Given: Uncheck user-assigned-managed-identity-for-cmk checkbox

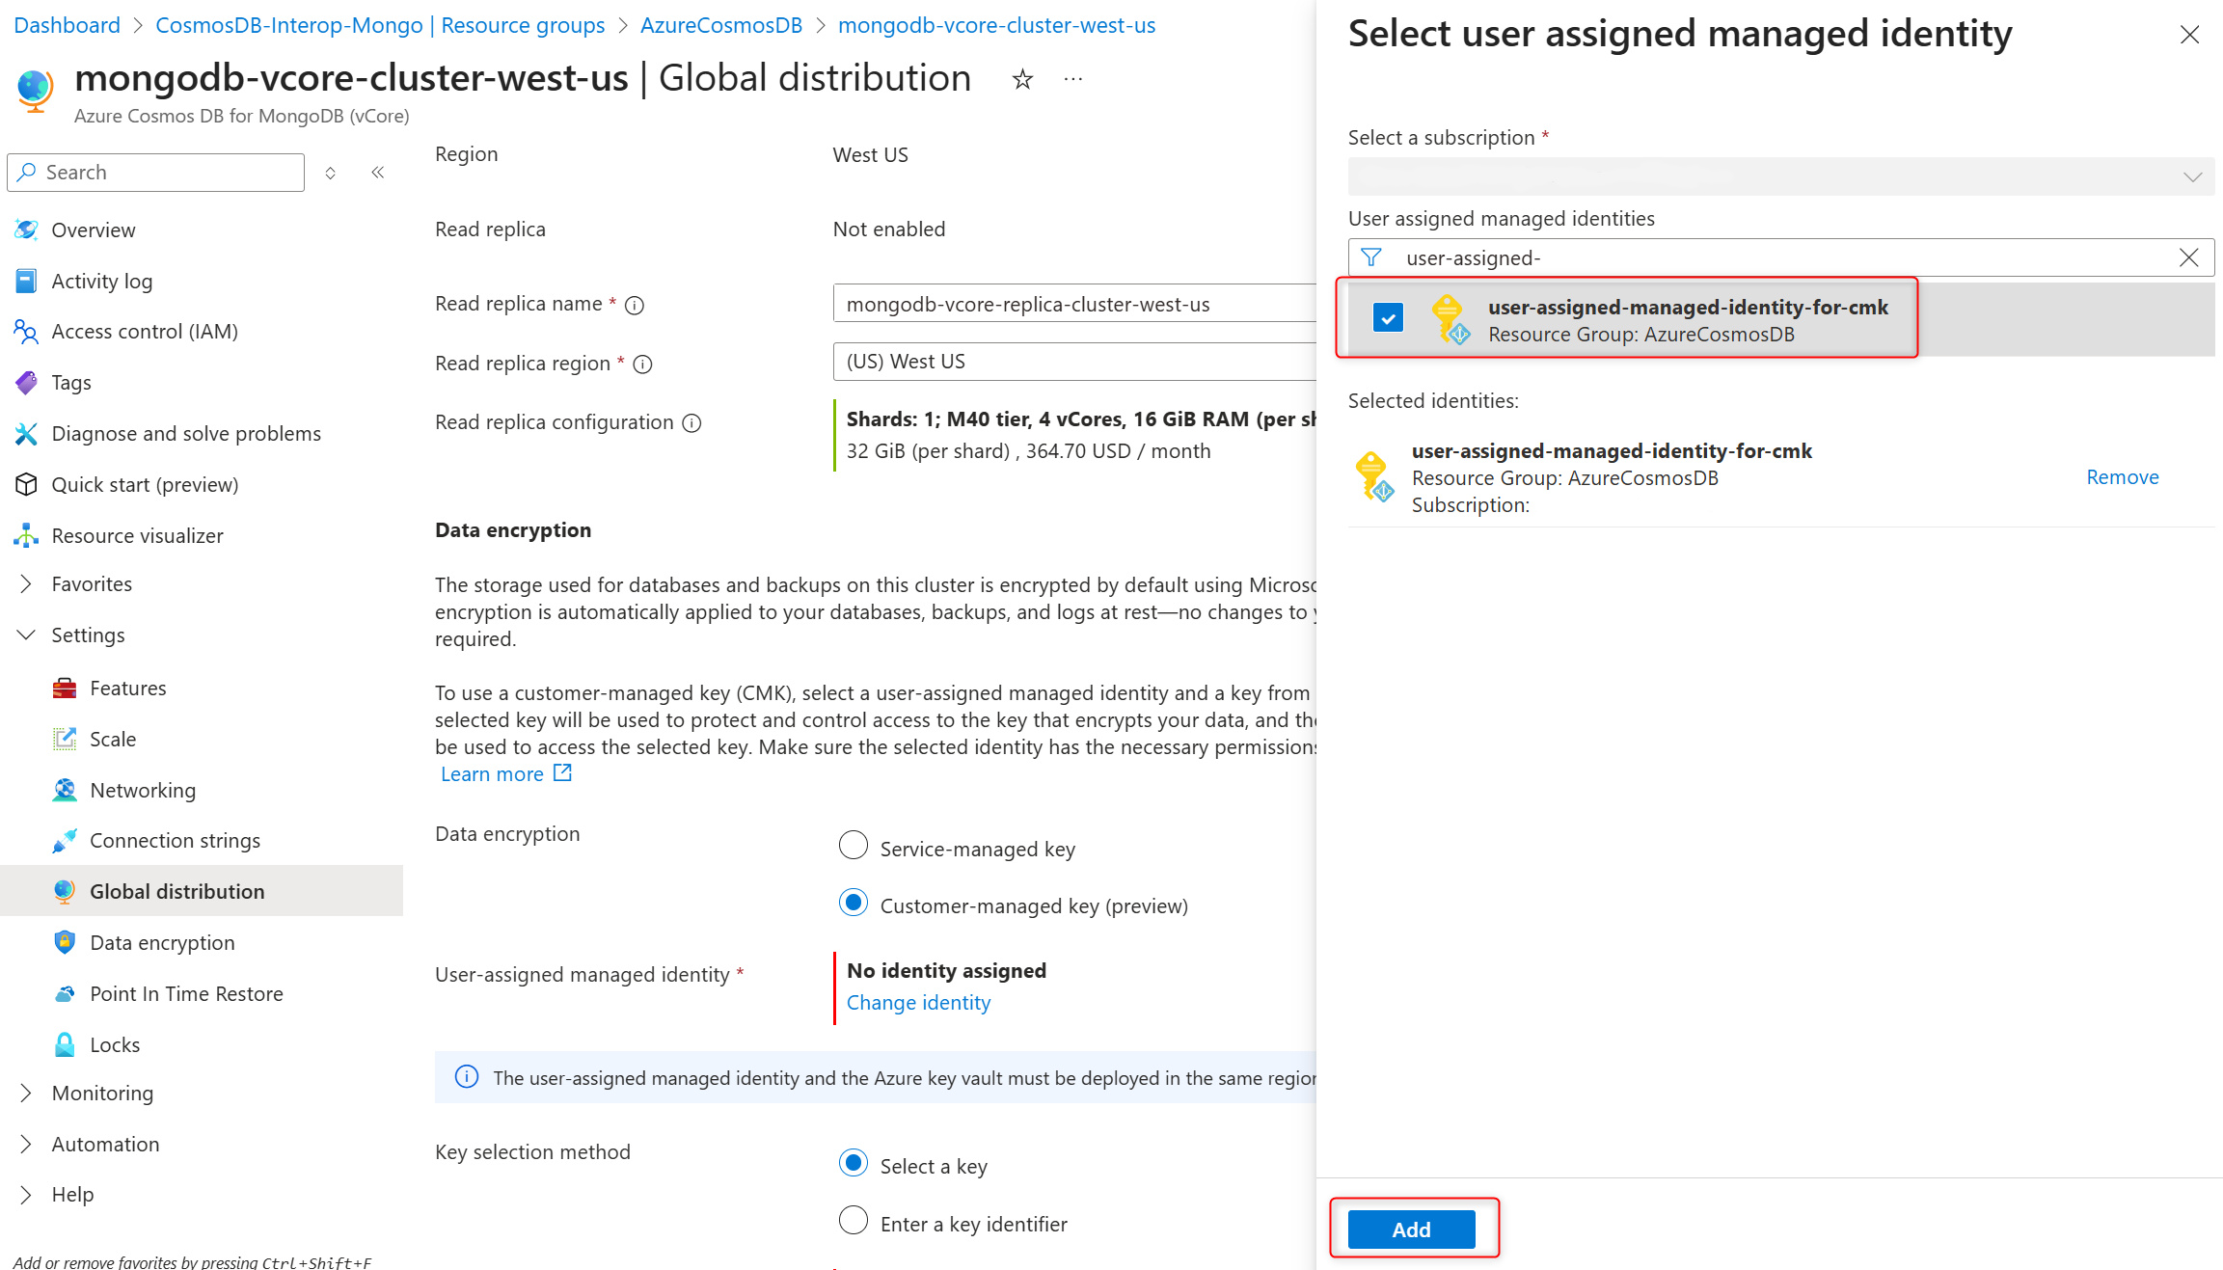Looking at the screenshot, I should coord(1388,317).
